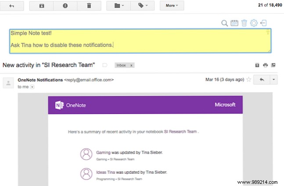Click the Microsoft logo in the banner
The width and height of the screenshot is (284, 186).
pos(225,104)
